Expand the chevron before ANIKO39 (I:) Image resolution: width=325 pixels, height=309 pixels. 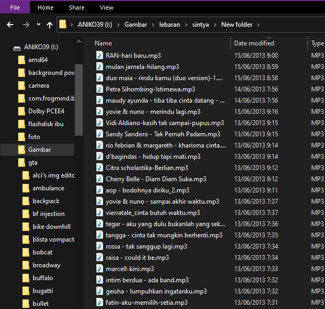point(72,25)
